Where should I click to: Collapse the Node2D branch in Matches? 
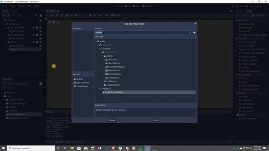coord(100,89)
